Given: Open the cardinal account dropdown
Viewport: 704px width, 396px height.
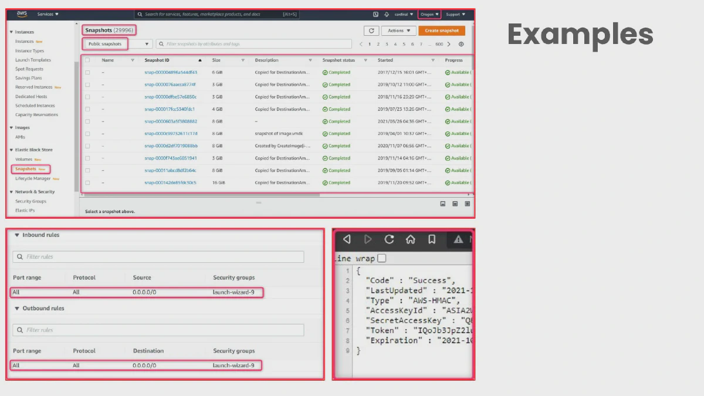Looking at the screenshot, I should click(404, 14).
